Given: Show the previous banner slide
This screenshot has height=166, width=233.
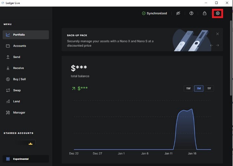Looking at the screenshot, I should point(211,45).
